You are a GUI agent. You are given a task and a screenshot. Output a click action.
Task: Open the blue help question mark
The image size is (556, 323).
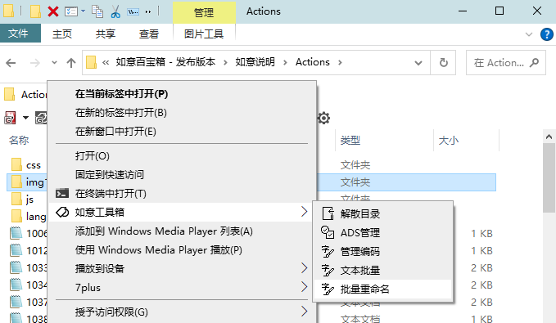547,34
